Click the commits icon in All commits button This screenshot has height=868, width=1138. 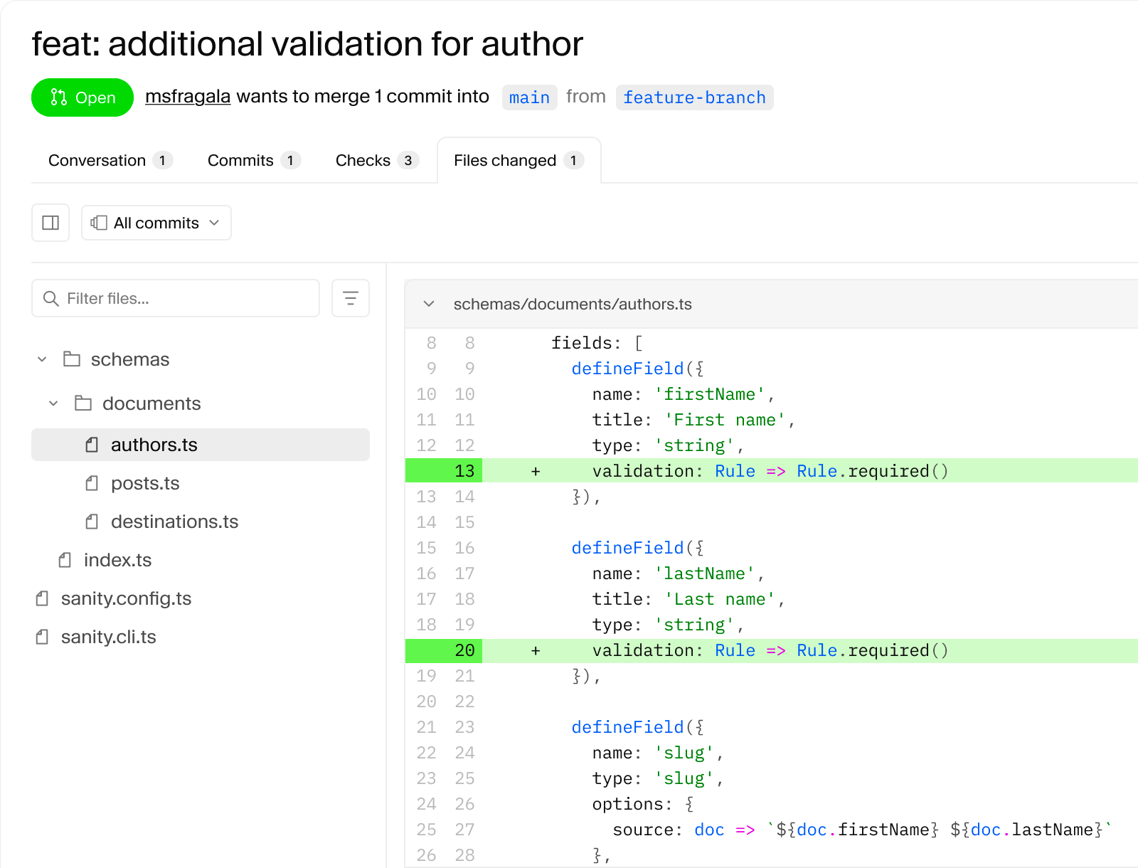coord(99,223)
